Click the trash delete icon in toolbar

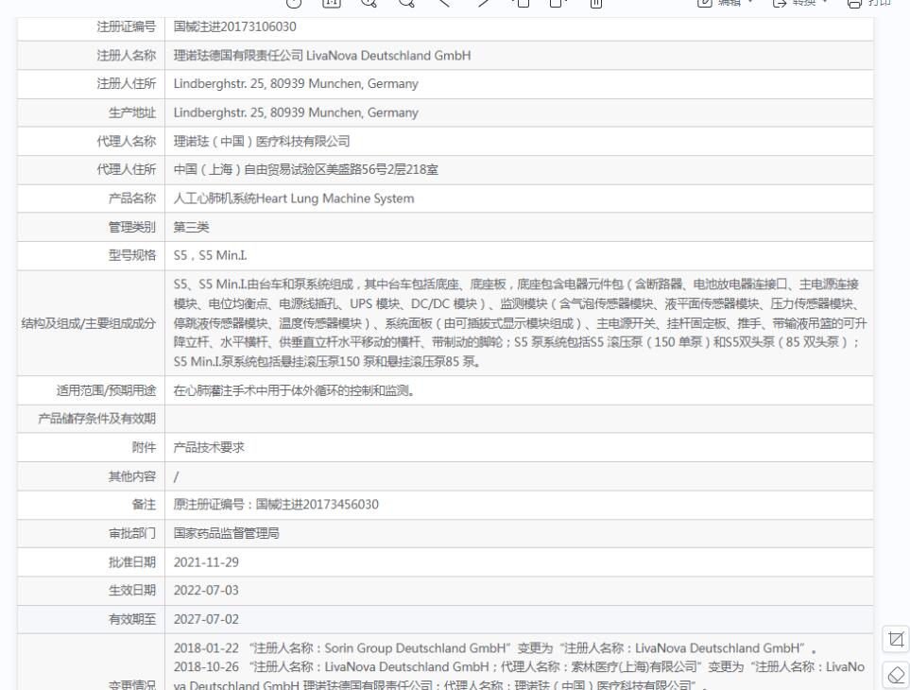coord(596,3)
